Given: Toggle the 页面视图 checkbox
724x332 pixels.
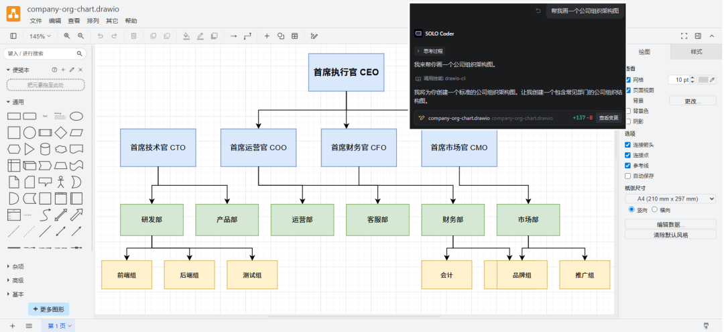Looking at the screenshot, I should (x=628, y=90).
